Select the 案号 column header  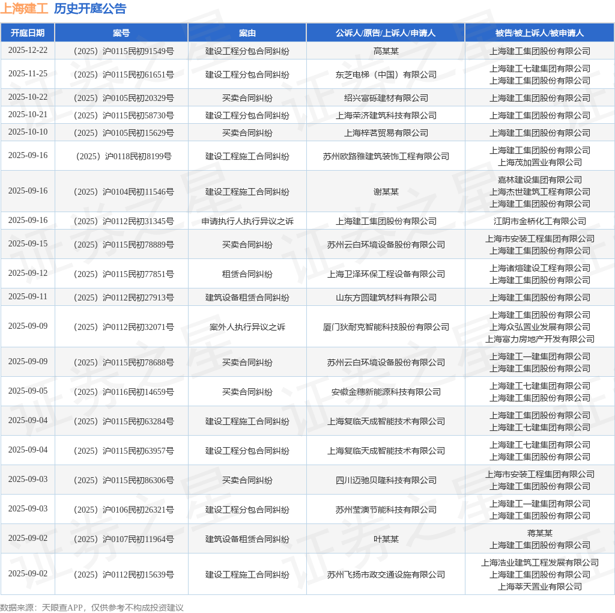click(121, 33)
